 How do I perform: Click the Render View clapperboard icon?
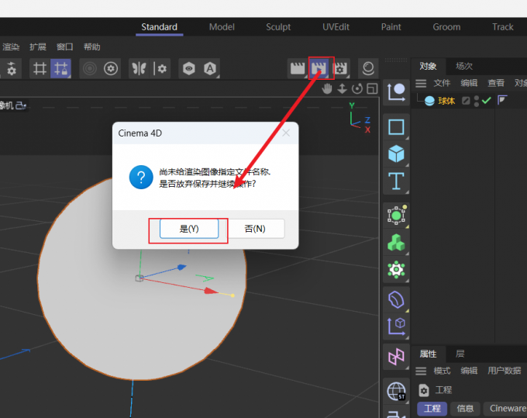(298, 68)
